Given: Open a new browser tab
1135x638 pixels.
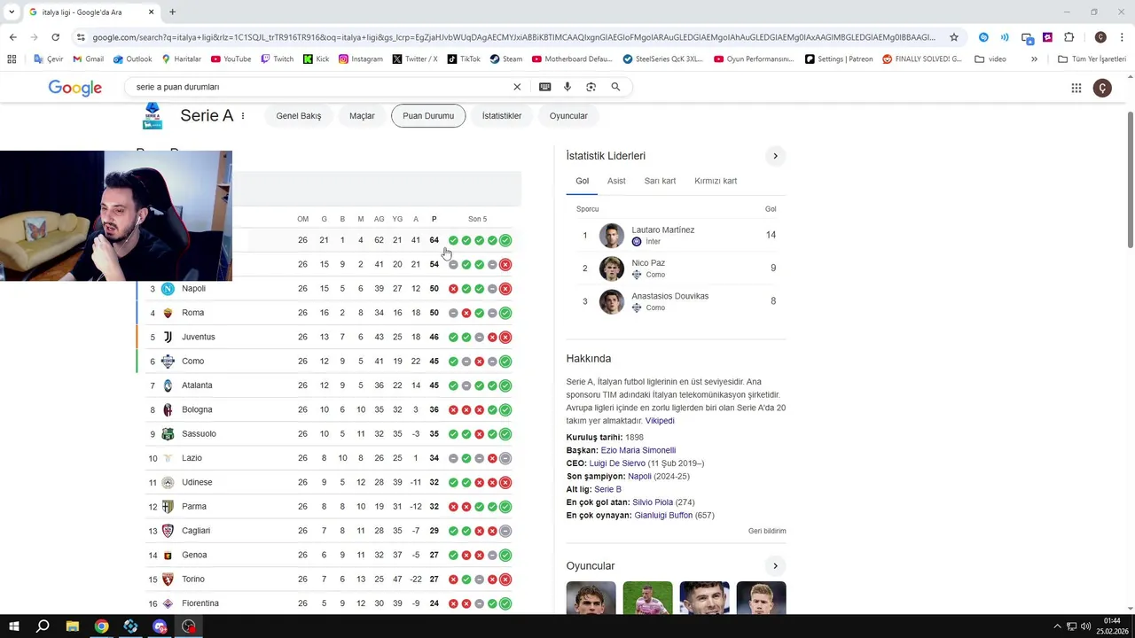Looking at the screenshot, I should click(x=172, y=12).
